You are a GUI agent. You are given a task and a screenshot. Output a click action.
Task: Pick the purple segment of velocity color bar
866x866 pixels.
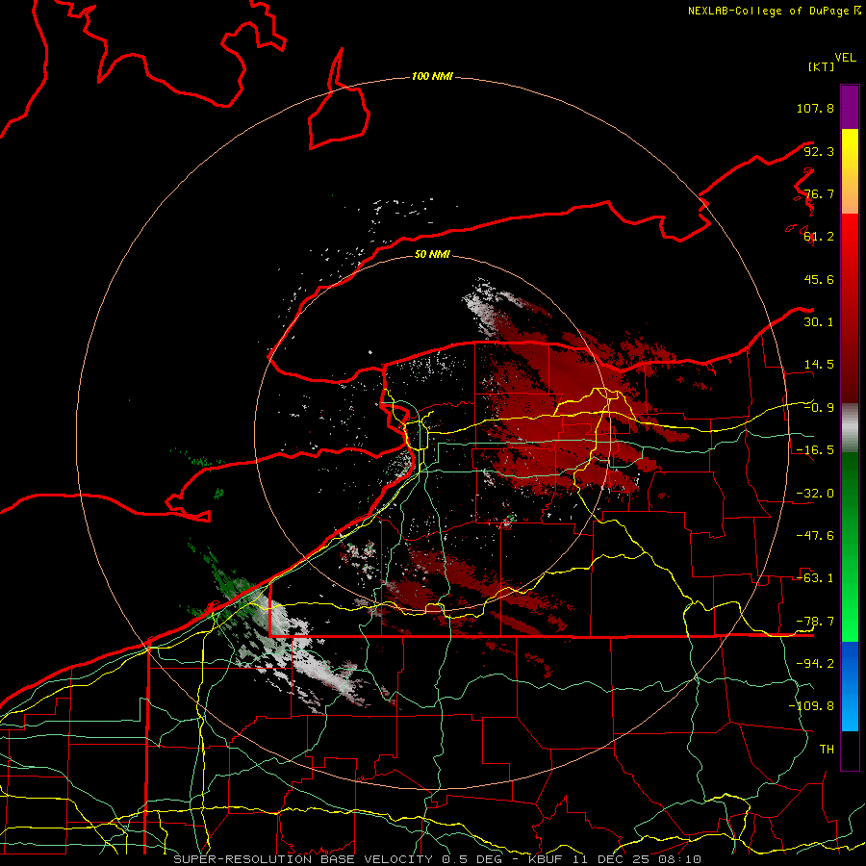850,107
